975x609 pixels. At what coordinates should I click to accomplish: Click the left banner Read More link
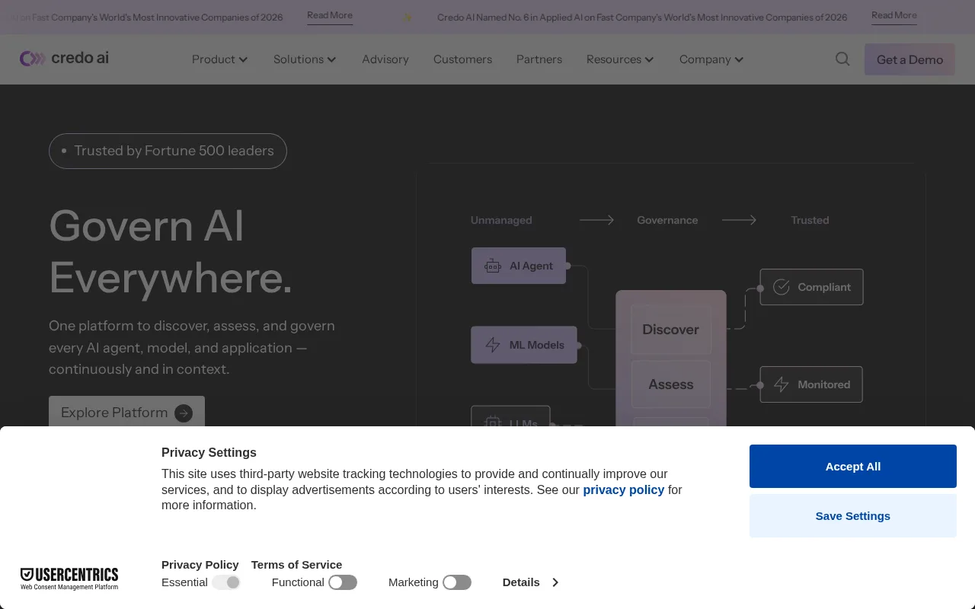pos(330,15)
